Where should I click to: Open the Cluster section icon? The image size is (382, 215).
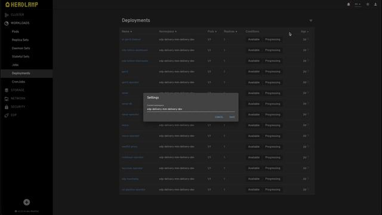coord(7,15)
